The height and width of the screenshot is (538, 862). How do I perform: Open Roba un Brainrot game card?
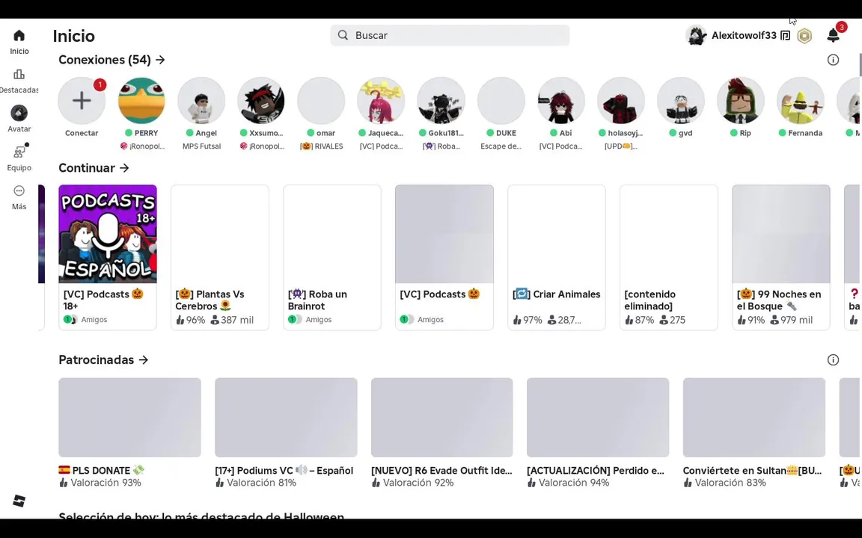click(332, 258)
